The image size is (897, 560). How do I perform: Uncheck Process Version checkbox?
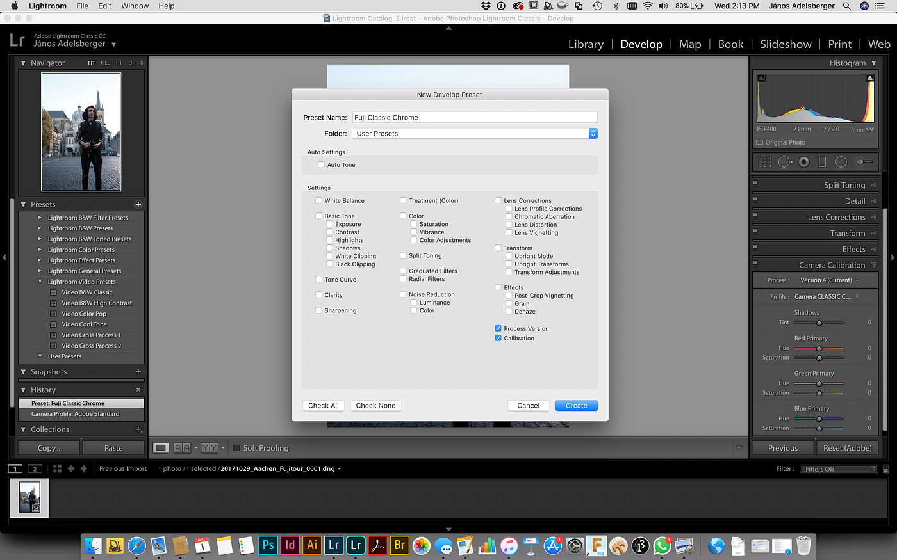(498, 328)
